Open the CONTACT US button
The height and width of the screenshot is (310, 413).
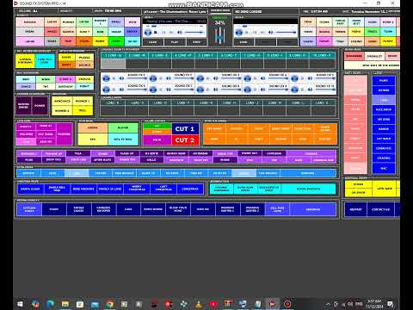coord(380,209)
